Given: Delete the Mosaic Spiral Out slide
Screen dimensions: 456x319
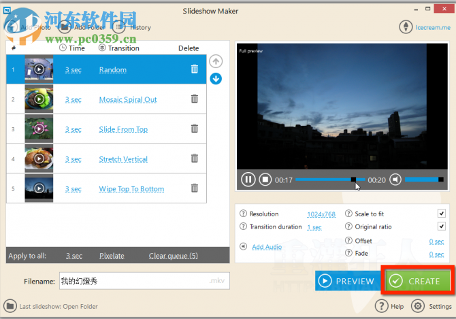Looking at the screenshot, I should pyautogui.click(x=194, y=99).
